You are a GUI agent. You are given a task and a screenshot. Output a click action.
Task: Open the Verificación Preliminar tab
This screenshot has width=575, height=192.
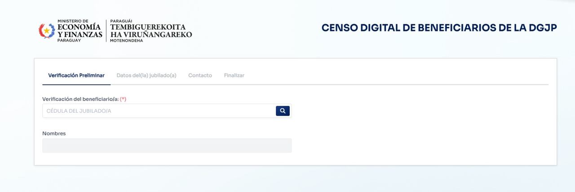tap(76, 75)
